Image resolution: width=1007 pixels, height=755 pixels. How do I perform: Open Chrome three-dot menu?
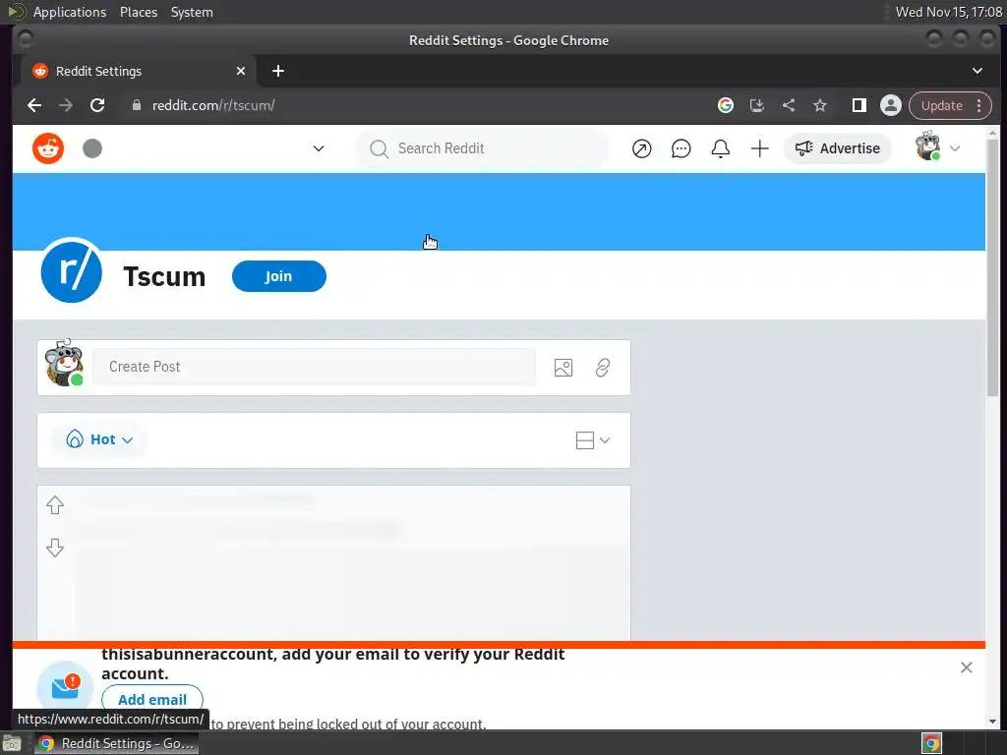point(979,105)
